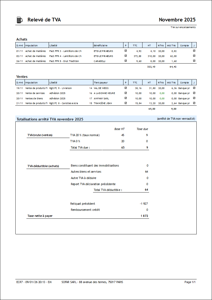Toggle P checkbox for Fact FFR 3 row
The image size is (212, 300).
click(x=126, y=51)
